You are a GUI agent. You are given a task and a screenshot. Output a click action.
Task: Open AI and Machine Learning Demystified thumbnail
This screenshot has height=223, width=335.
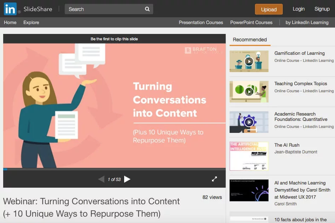click(249, 190)
